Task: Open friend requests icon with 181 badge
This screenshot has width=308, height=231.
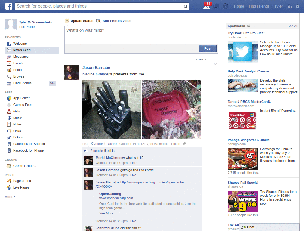Action: (x=207, y=6)
